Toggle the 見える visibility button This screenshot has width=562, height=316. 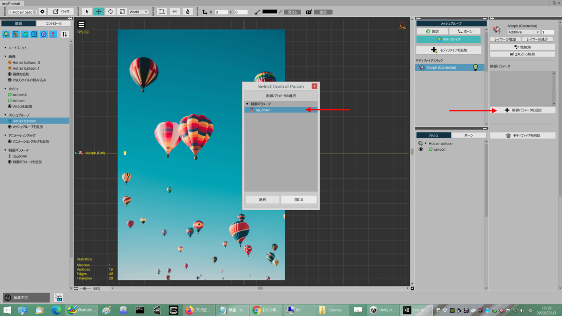(292, 12)
